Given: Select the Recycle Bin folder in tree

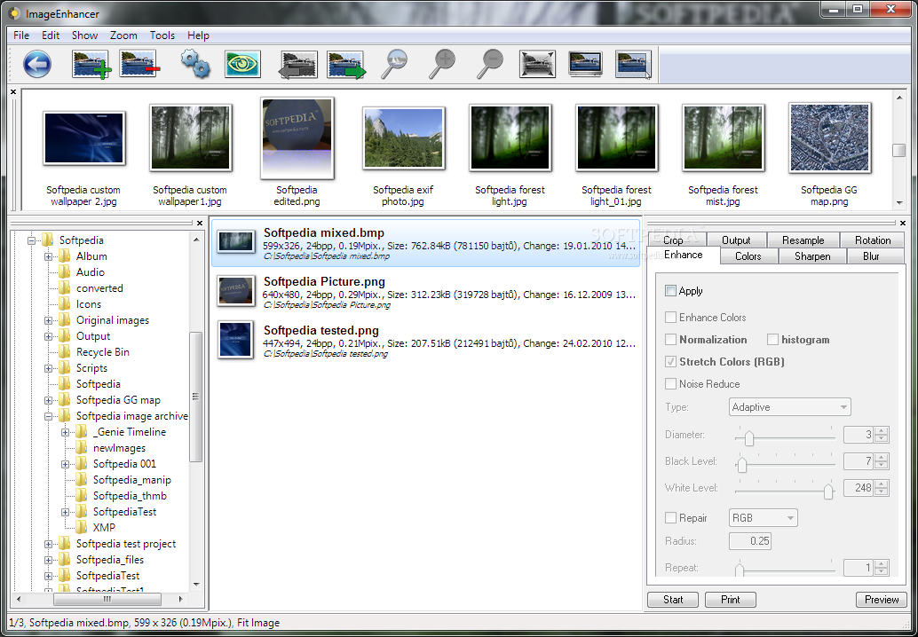Looking at the screenshot, I should [102, 352].
